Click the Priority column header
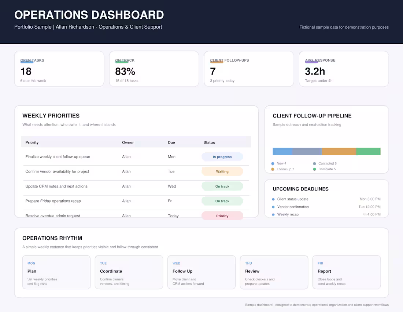 (x=32, y=142)
